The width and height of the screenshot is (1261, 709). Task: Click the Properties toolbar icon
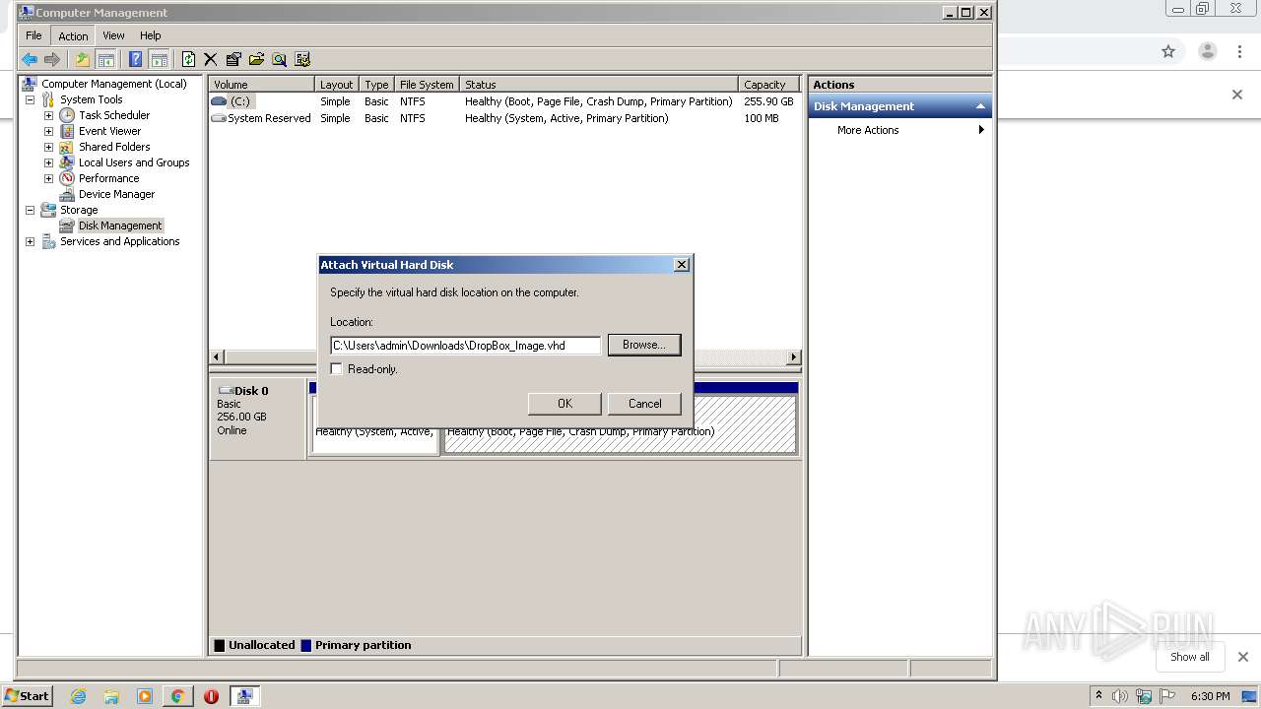click(233, 59)
